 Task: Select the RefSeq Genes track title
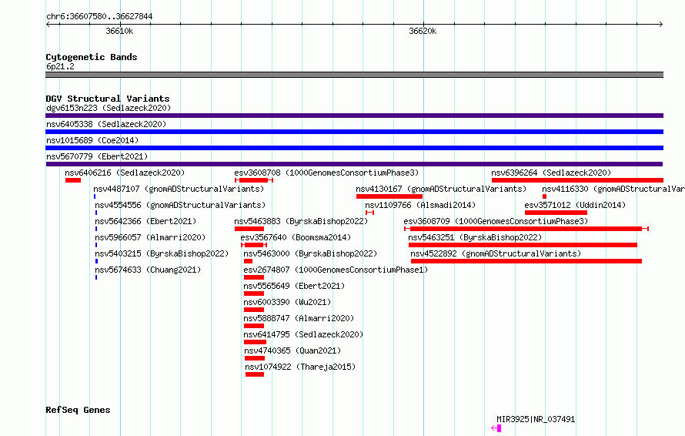click(78, 410)
